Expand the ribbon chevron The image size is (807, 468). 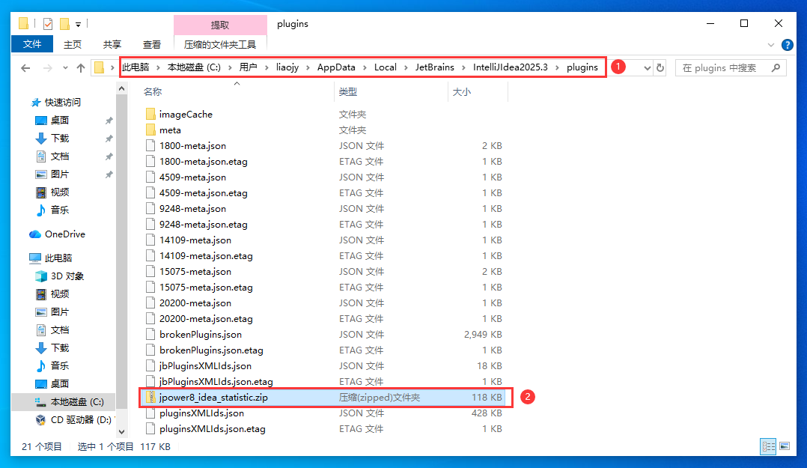point(771,45)
